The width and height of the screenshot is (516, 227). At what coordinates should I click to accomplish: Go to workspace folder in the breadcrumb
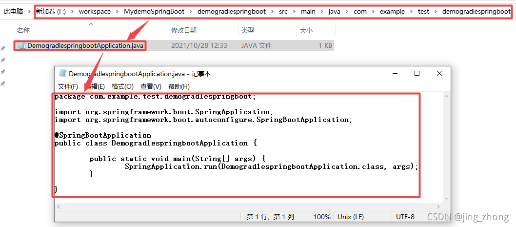[95, 12]
